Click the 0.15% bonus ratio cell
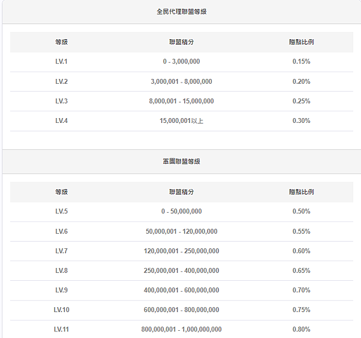This screenshot has height=338, width=361. [301, 61]
